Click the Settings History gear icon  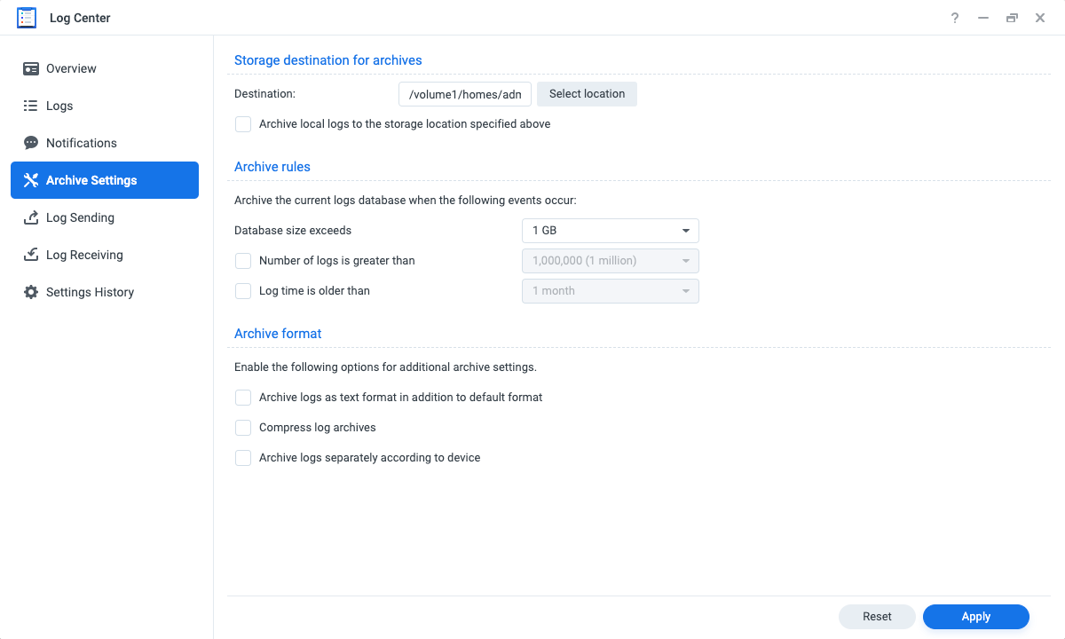[x=31, y=292]
